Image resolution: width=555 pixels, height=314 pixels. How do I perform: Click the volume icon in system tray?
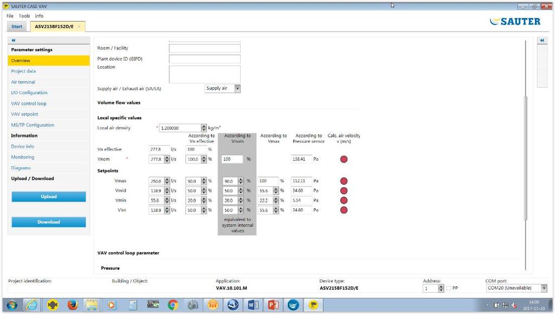514,305
